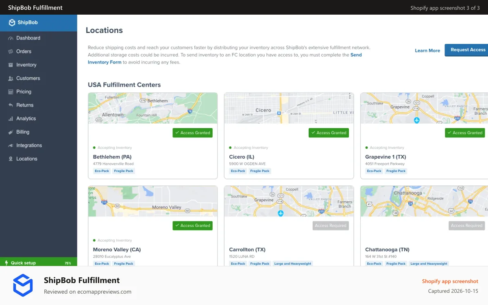Click the 4779 Hanoverville Road address
The image size is (488, 305).
[x=113, y=164]
